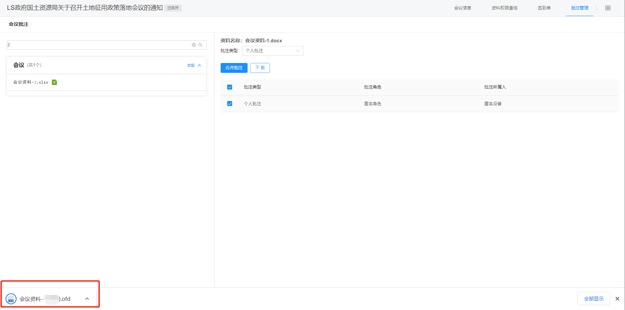This screenshot has width=625, height=310.
Task: Close the download bar with the X icon
Action: coord(617,299)
